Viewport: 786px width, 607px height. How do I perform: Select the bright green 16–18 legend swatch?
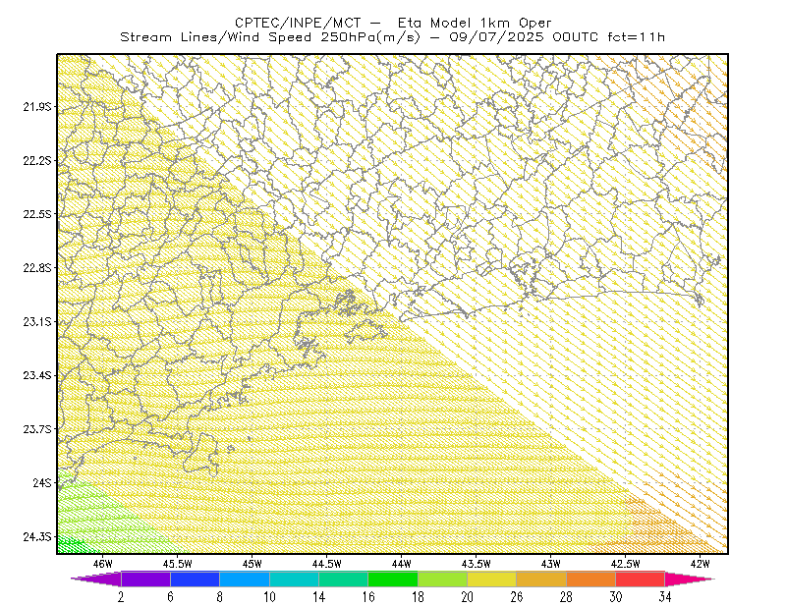[x=393, y=579]
